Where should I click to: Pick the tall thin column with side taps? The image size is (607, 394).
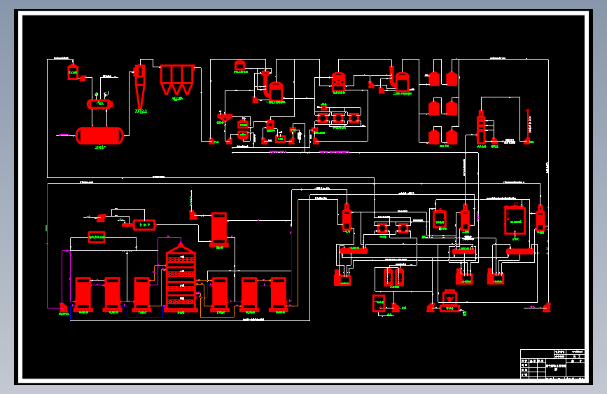pos(481,128)
